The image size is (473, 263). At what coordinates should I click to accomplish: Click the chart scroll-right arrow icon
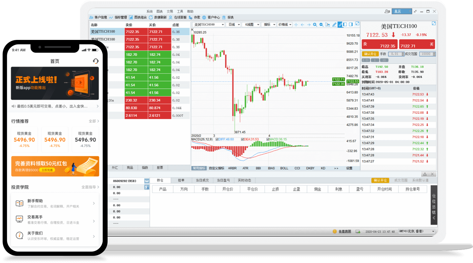(x=309, y=25)
